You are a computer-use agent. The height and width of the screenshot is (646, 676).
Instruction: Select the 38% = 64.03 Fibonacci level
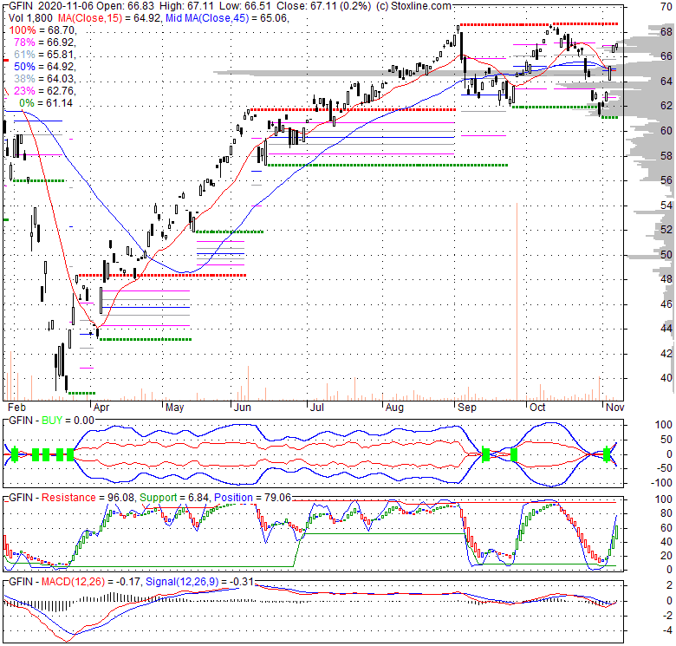pos(45,79)
